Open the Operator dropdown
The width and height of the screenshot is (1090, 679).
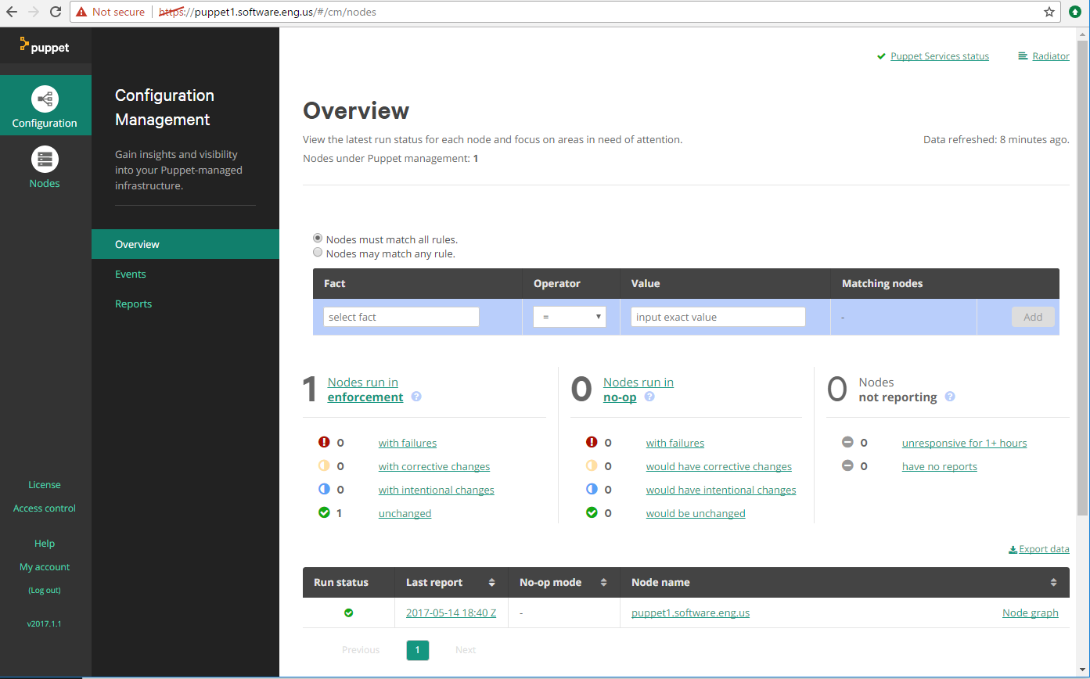pyautogui.click(x=570, y=317)
